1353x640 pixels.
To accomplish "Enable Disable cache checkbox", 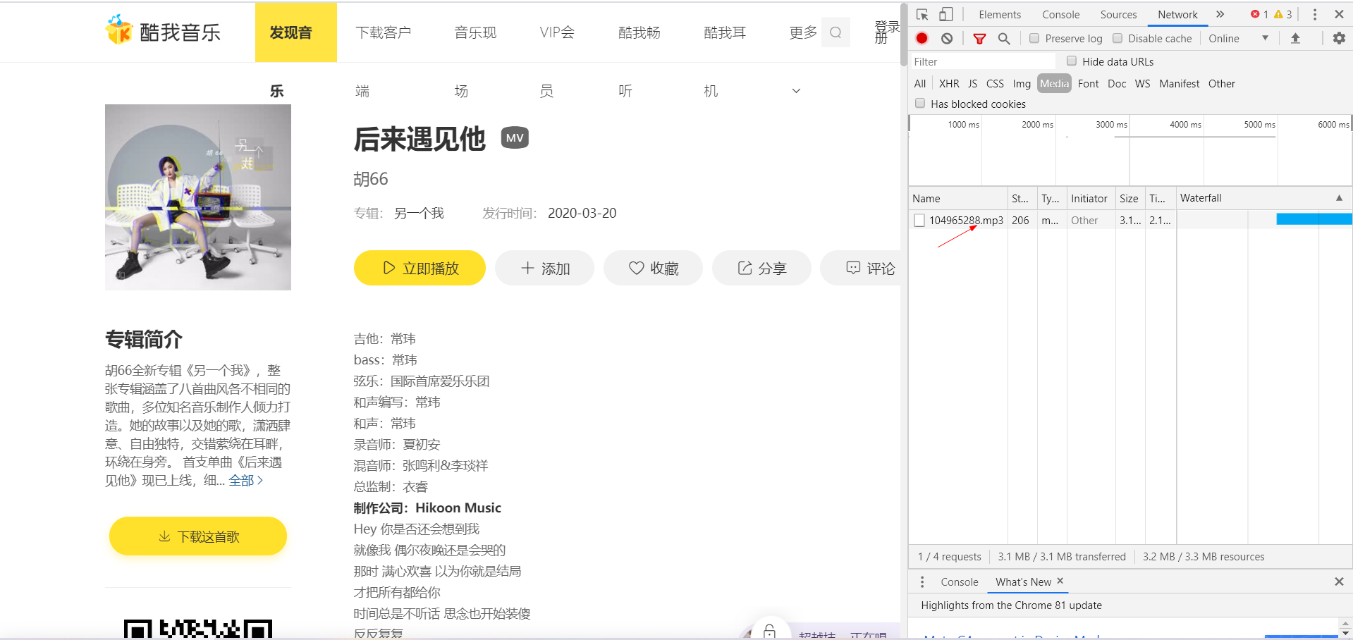I will [x=1118, y=38].
